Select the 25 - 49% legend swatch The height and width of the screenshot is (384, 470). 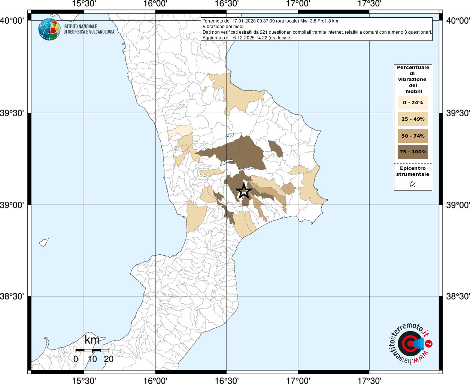(x=413, y=119)
